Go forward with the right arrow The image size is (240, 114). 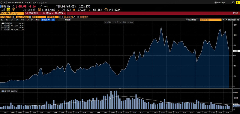pyautogui.click(x=4, y=2)
